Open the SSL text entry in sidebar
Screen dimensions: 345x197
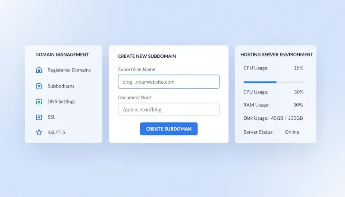click(51, 117)
